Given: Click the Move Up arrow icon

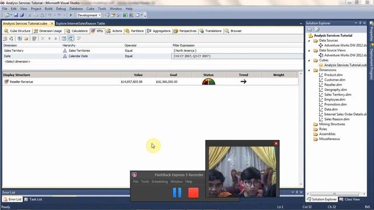Looking at the screenshot, I should tap(49, 38).
